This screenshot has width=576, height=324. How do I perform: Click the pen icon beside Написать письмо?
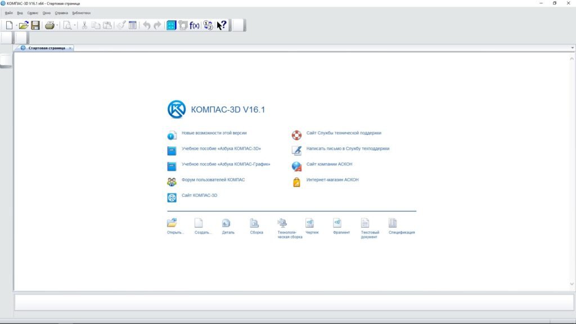[x=296, y=151]
